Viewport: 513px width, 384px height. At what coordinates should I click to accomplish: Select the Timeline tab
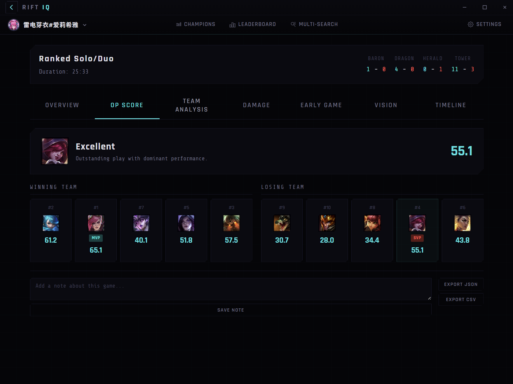point(451,105)
